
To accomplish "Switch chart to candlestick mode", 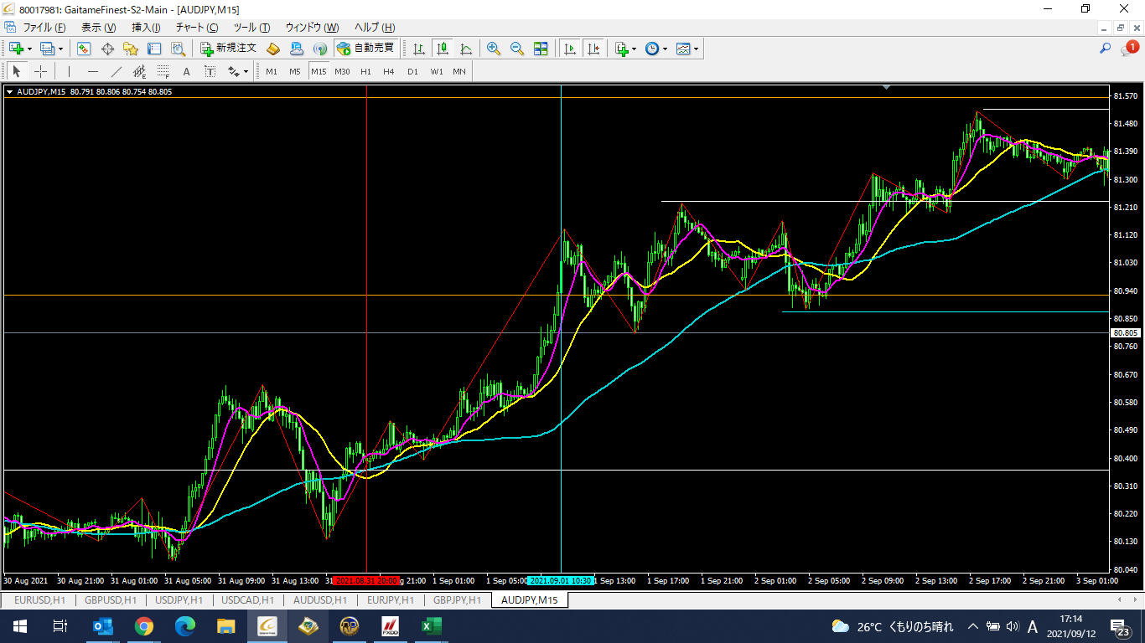I will pyautogui.click(x=442, y=49).
